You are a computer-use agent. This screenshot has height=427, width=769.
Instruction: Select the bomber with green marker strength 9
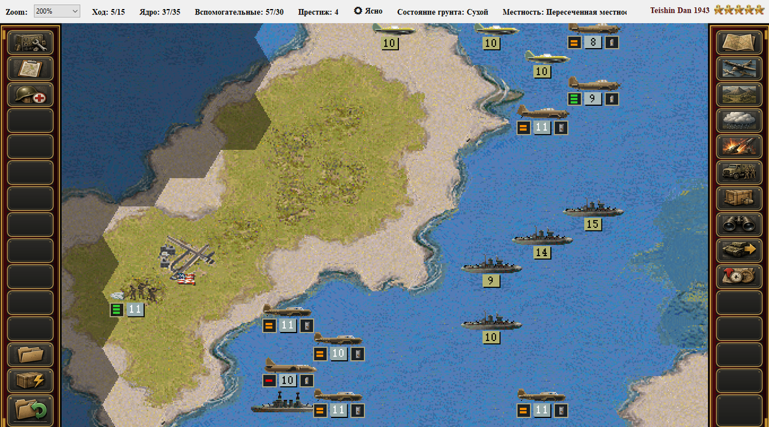tap(594, 84)
